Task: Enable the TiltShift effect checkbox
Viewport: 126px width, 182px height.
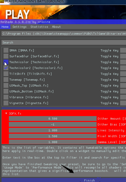Action: click(x=6, y=74)
